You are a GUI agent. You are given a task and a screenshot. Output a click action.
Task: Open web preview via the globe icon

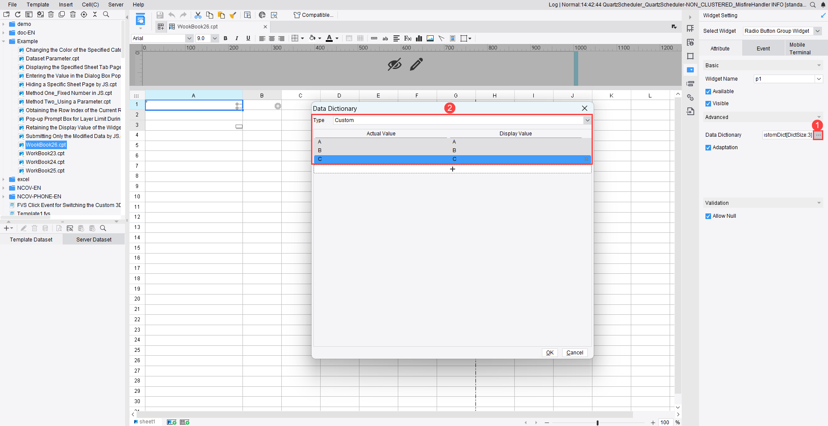(x=262, y=15)
